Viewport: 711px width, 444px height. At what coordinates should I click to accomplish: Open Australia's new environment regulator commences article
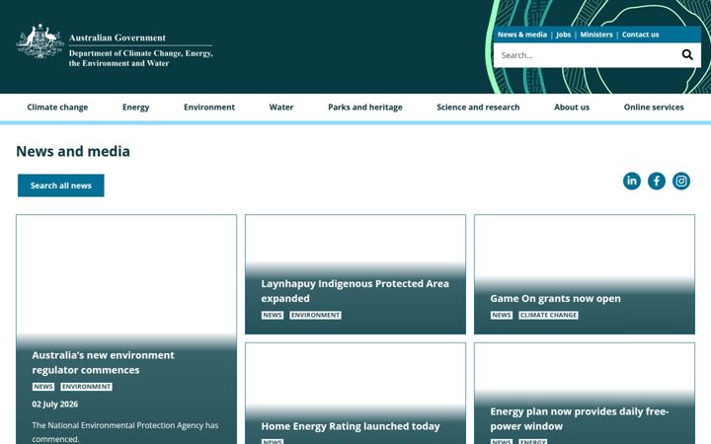(x=103, y=362)
